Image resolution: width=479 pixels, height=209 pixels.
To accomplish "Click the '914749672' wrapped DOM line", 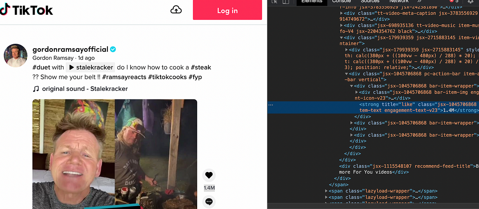I will pos(364,19).
